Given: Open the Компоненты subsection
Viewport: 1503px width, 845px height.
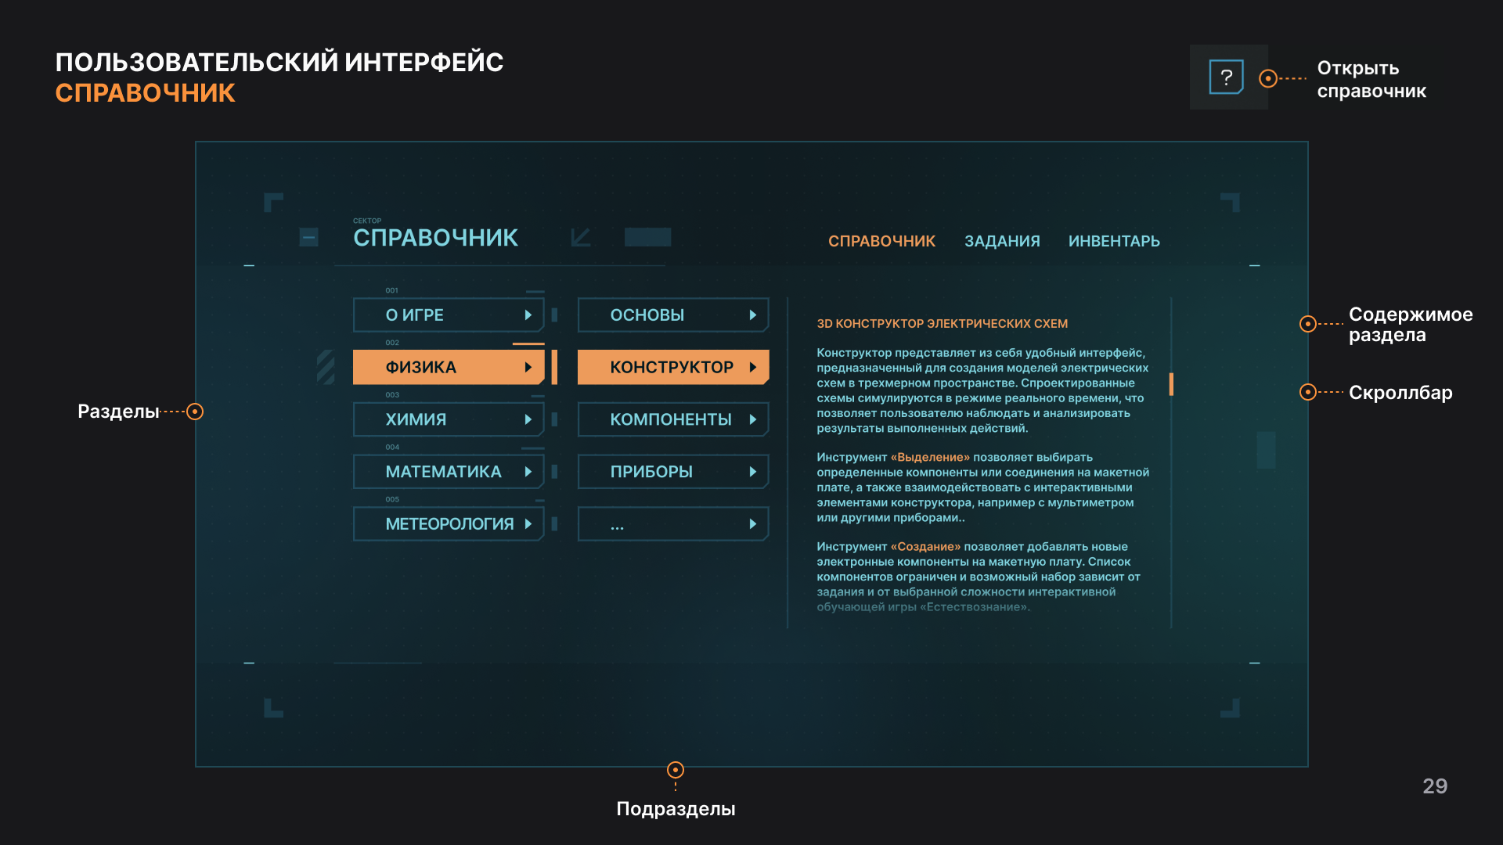Looking at the screenshot, I should coord(672,419).
